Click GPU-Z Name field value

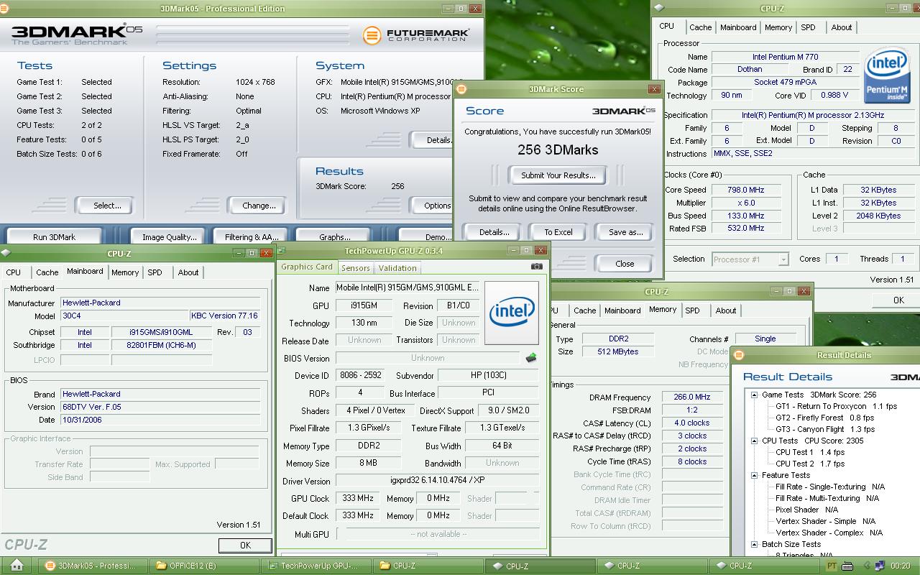click(408, 288)
